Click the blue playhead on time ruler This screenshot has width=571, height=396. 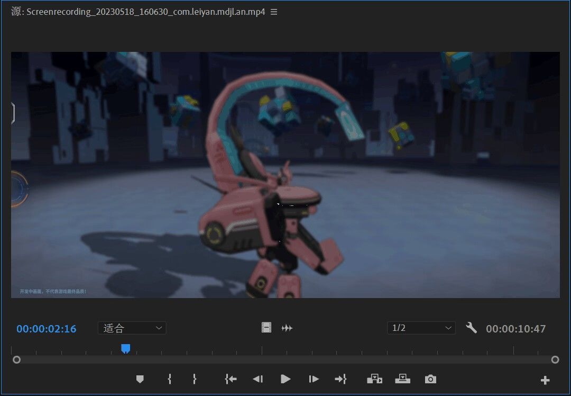tap(126, 348)
